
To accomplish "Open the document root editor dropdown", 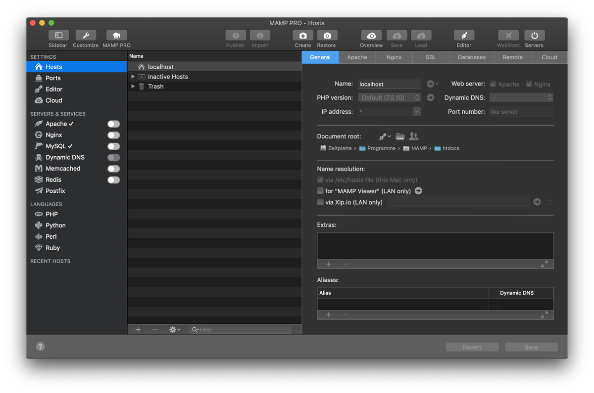I will click(x=385, y=136).
